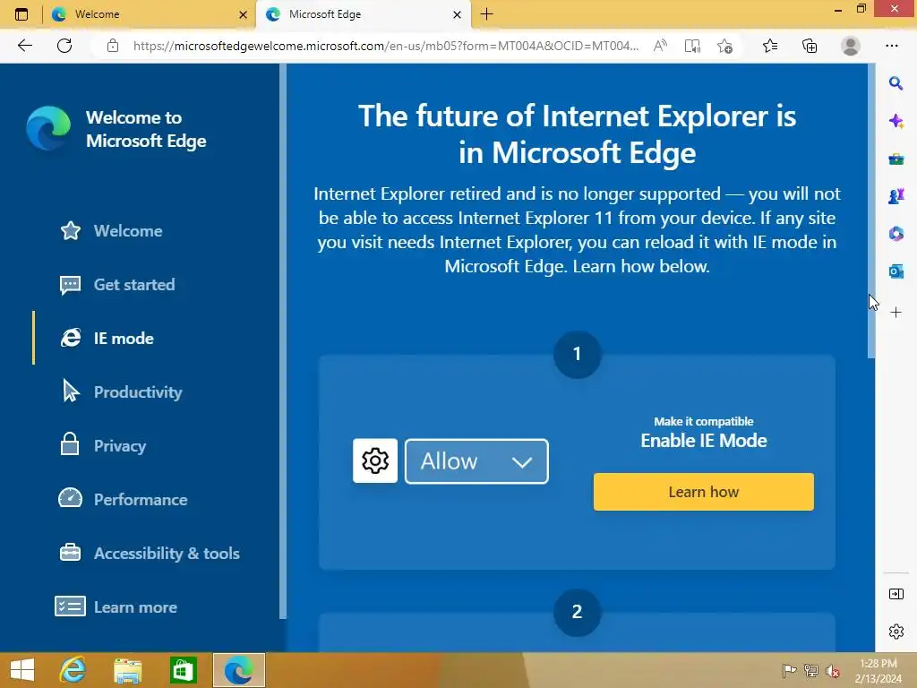The height and width of the screenshot is (688, 917).
Task: Open File Explorer from taskbar
Action: (127, 670)
